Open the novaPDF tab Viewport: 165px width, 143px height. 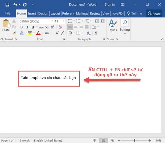tap(117, 14)
